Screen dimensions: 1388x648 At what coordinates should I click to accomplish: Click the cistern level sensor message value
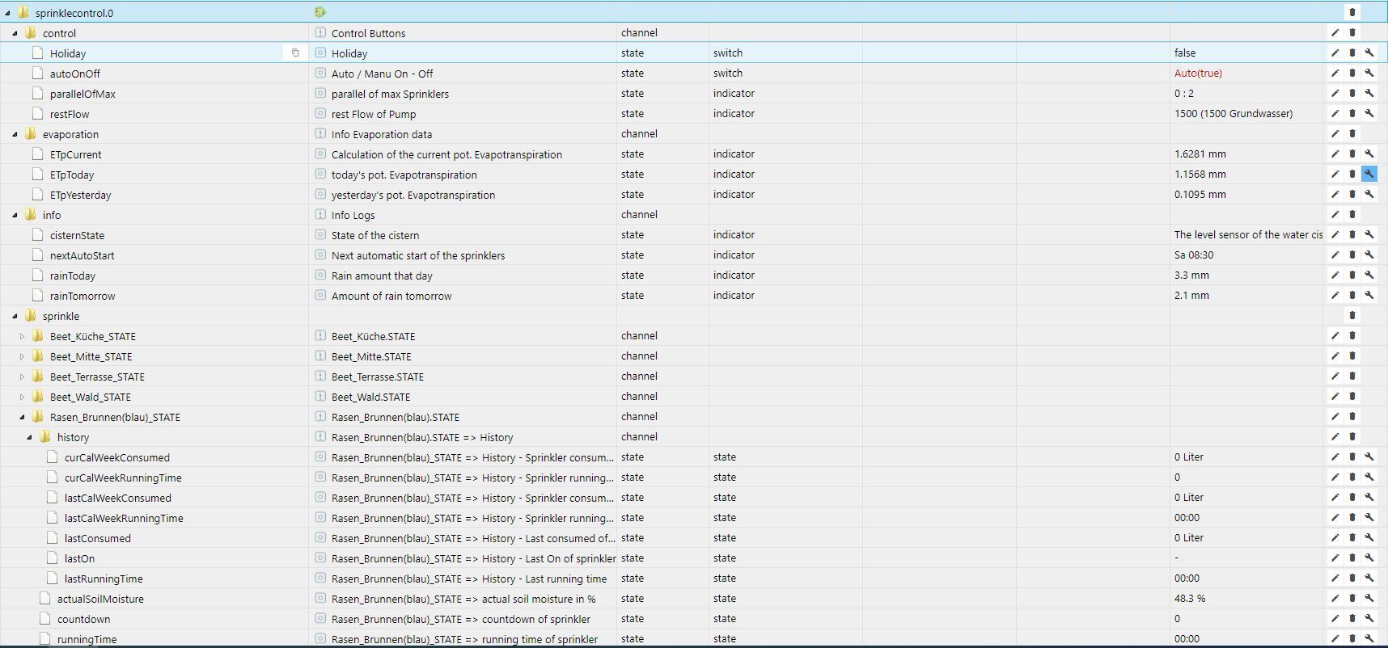1248,234
